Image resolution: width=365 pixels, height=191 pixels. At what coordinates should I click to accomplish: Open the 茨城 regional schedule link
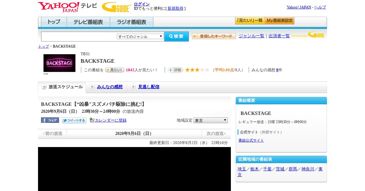coord(280,169)
